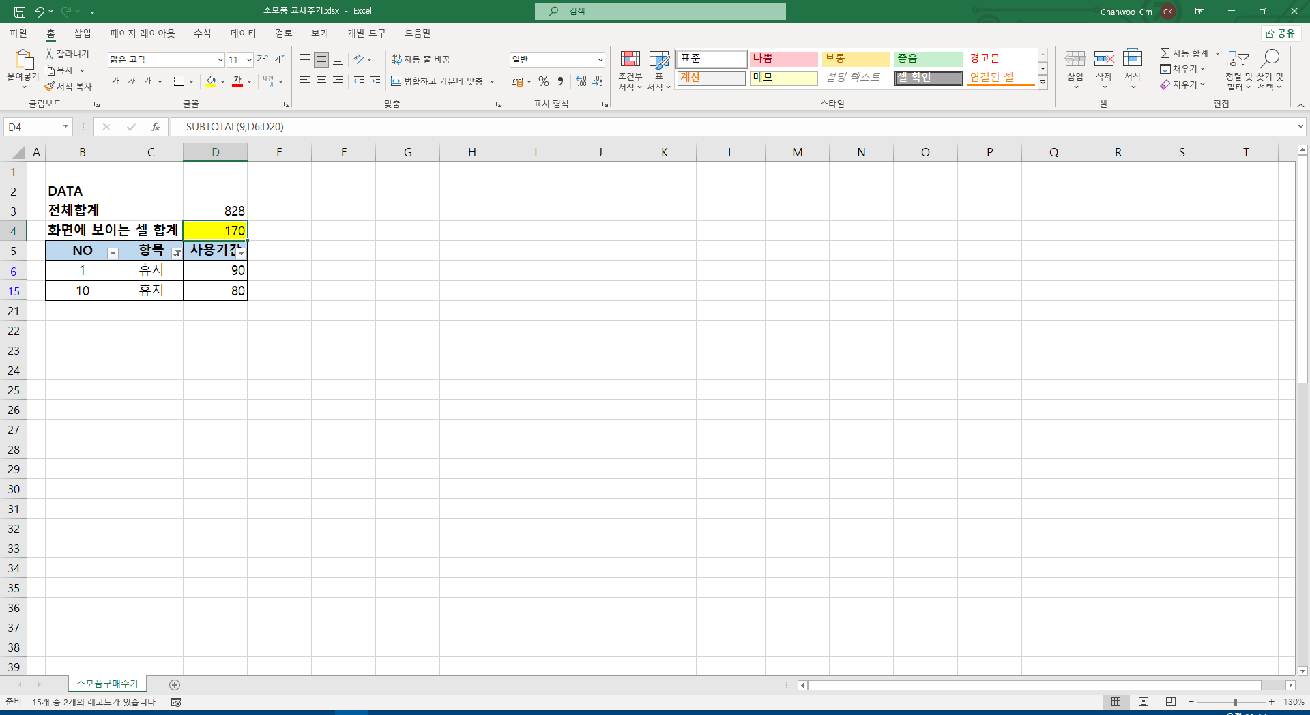Toggle middle vertical align

(x=321, y=59)
